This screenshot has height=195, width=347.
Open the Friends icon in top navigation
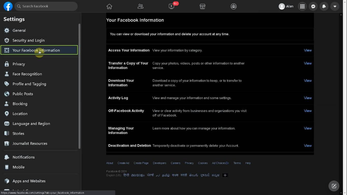pos(140,6)
